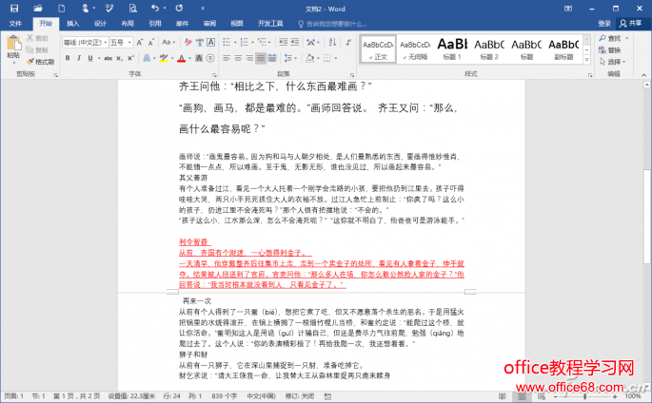
Task: Click the 共享 (Share) button
Action: tap(633, 23)
